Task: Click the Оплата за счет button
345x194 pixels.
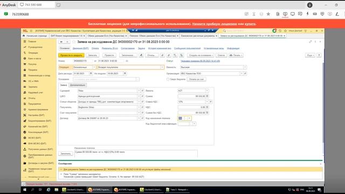Action: tap(196, 79)
